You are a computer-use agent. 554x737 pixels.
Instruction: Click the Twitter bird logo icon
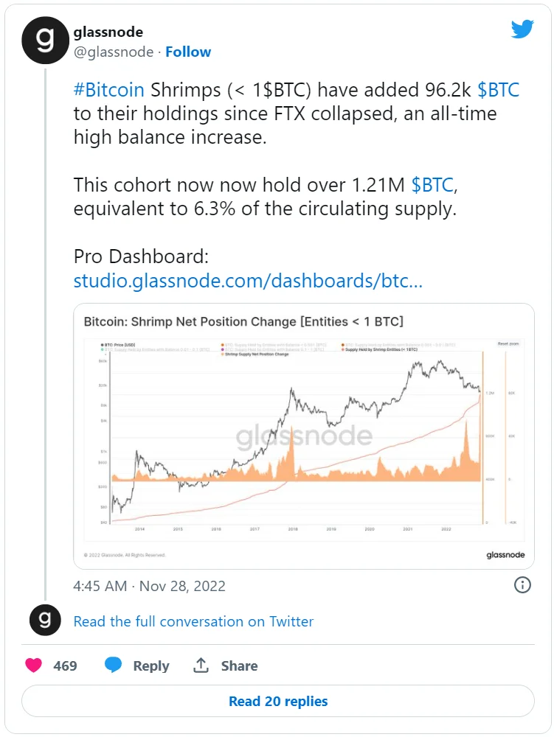pyautogui.click(x=522, y=29)
